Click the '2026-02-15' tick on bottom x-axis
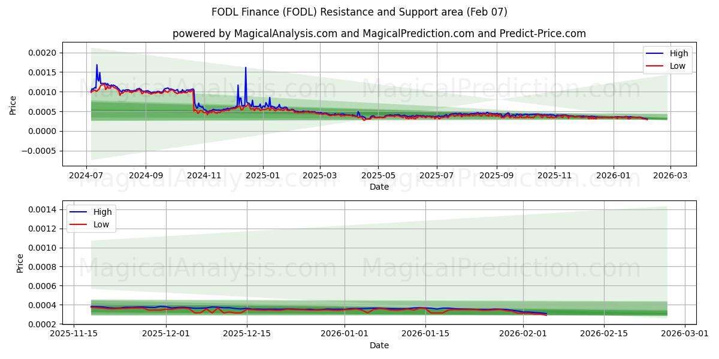 (x=603, y=334)
